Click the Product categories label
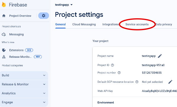Screen dimensions: 177x107 [x=12, y=65]
